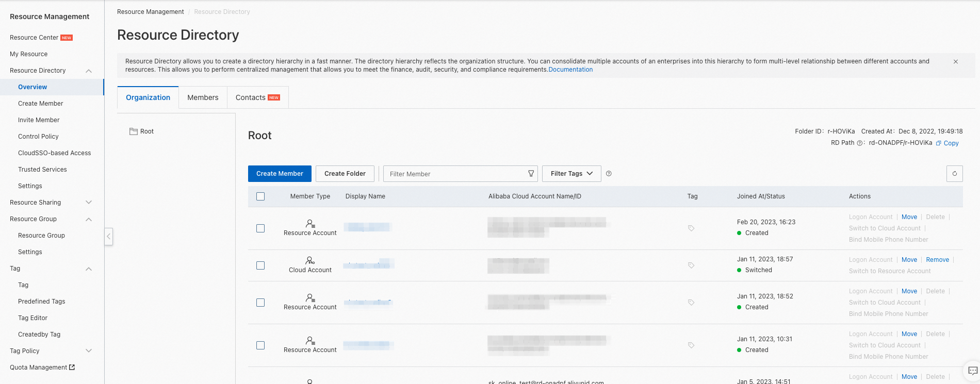Click Move for Jan 11, 18:52 row
This screenshot has width=980, height=384.
pos(909,291)
